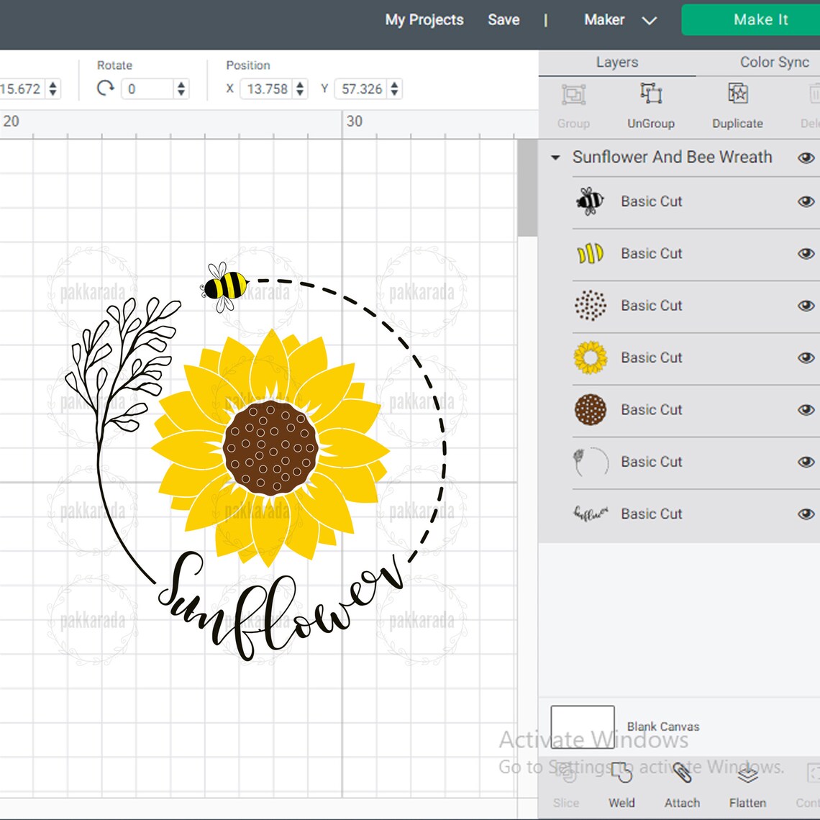This screenshot has height=820, width=820.
Task: Hide the bee outline Basic Cut layer
Action: point(806,201)
